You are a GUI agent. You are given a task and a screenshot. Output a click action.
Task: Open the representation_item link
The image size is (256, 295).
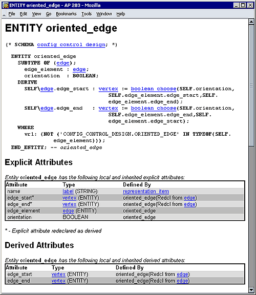click(x=146, y=192)
